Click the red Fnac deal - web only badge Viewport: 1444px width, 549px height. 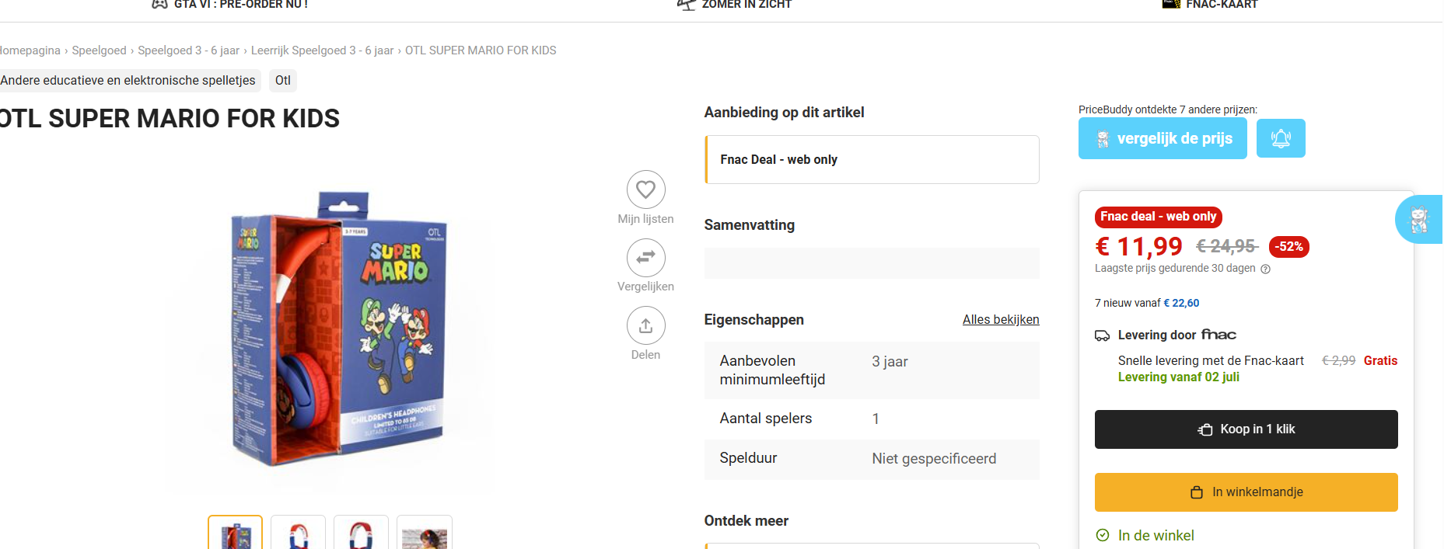pos(1158,217)
